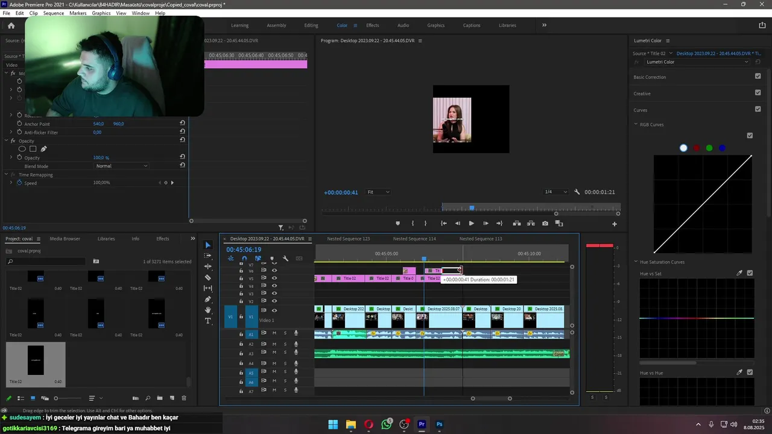Open the Graphics menu
The width and height of the screenshot is (772, 434).
[x=101, y=13]
